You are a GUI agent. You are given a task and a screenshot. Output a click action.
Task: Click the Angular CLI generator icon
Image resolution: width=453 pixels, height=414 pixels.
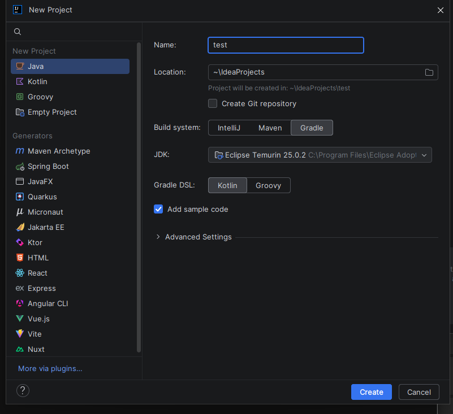click(20, 304)
